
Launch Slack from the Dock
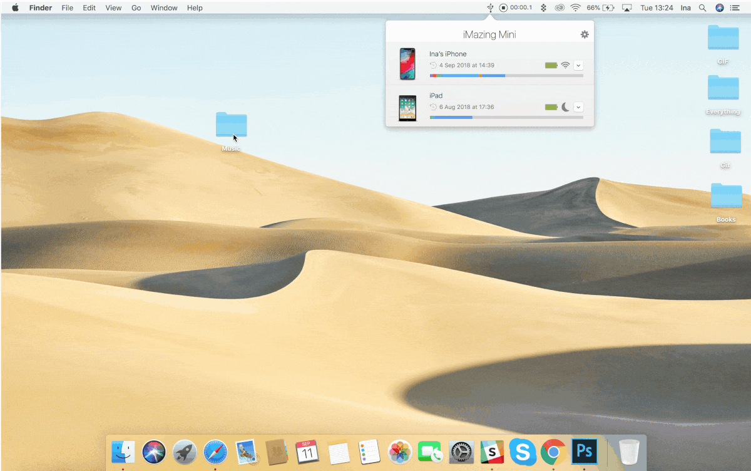[492, 451]
